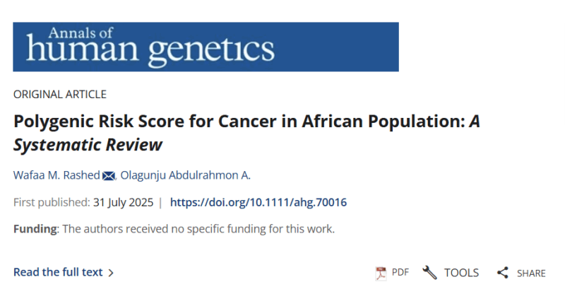Open the TOOLS menu label

pyautogui.click(x=461, y=273)
